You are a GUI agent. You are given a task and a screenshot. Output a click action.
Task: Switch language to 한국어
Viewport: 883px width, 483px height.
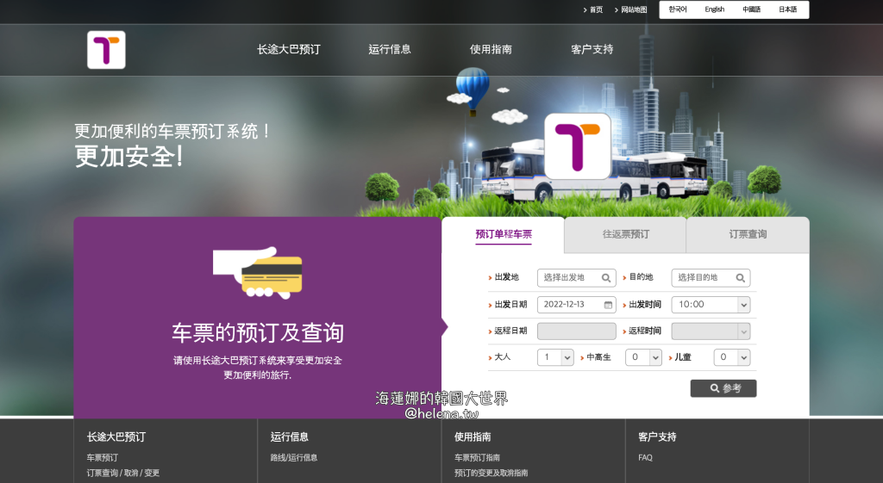[678, 10]
